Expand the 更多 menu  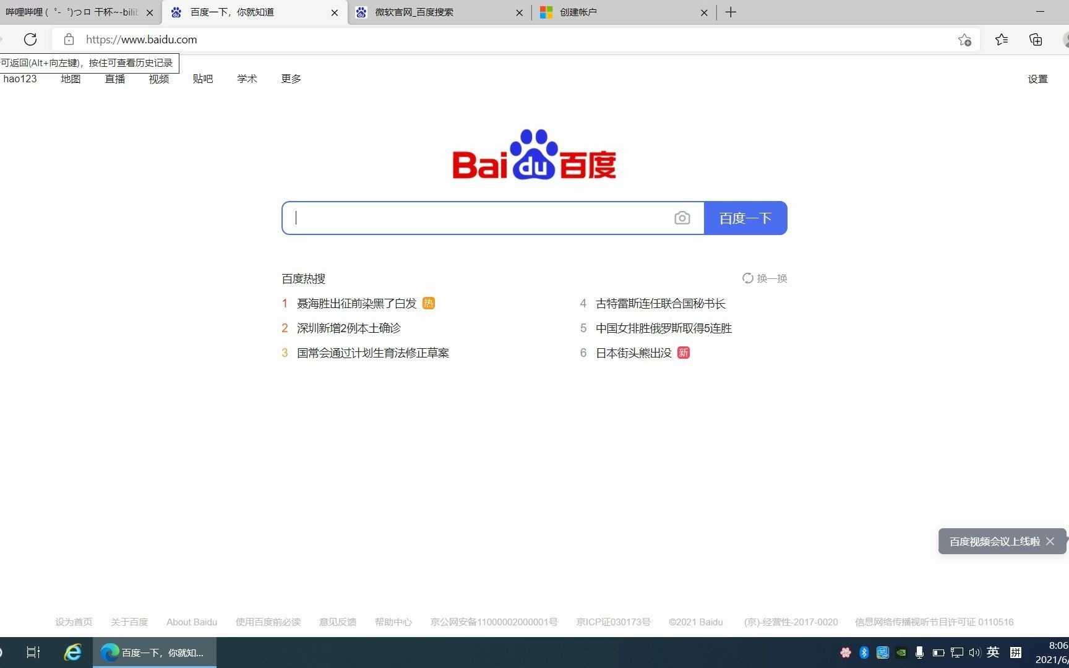291,79
